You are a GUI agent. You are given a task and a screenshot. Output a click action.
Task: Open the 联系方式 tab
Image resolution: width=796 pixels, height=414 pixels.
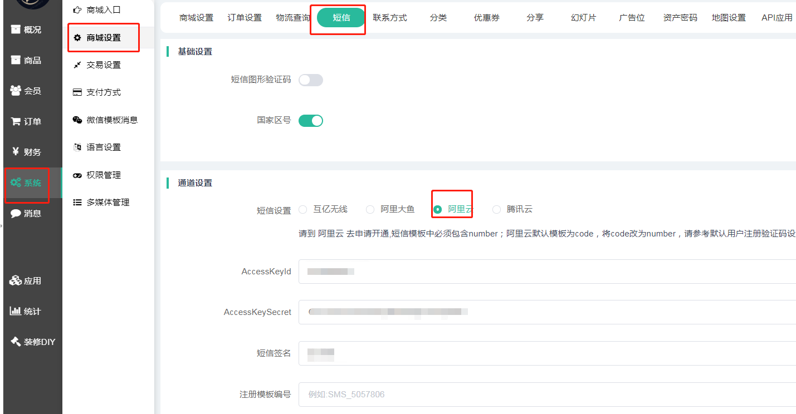(x=390, y=18)
